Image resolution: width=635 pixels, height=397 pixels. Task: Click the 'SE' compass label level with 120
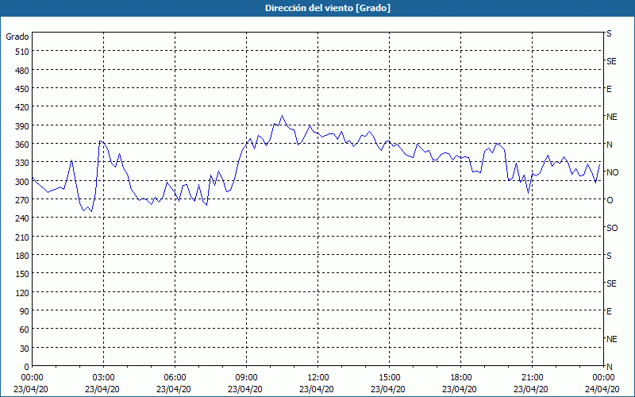coord(611,283)
